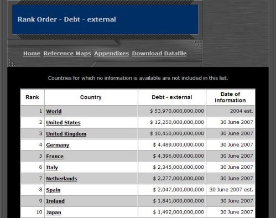
Task: Open the United Kingdom entry
Action: coord(66,134)
